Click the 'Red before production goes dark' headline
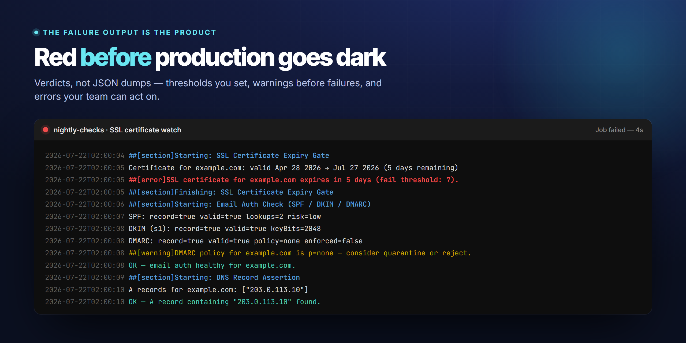Image resolution: width=686 pixels, height=343 pixels. (x=210, y=57)
